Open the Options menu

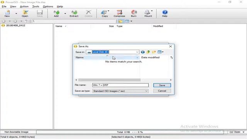48,7
